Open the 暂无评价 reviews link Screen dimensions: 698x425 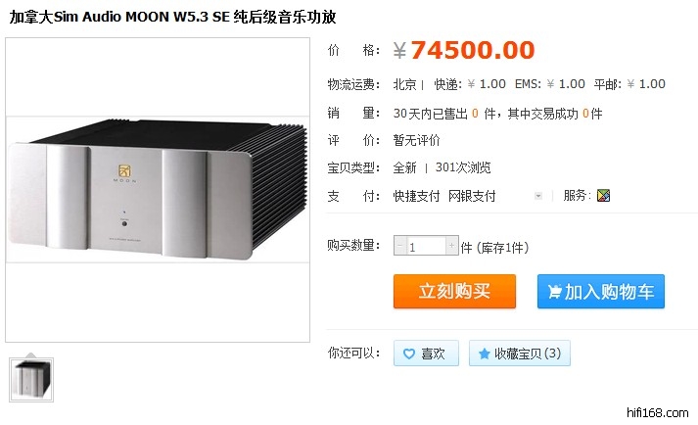(416, 140)
